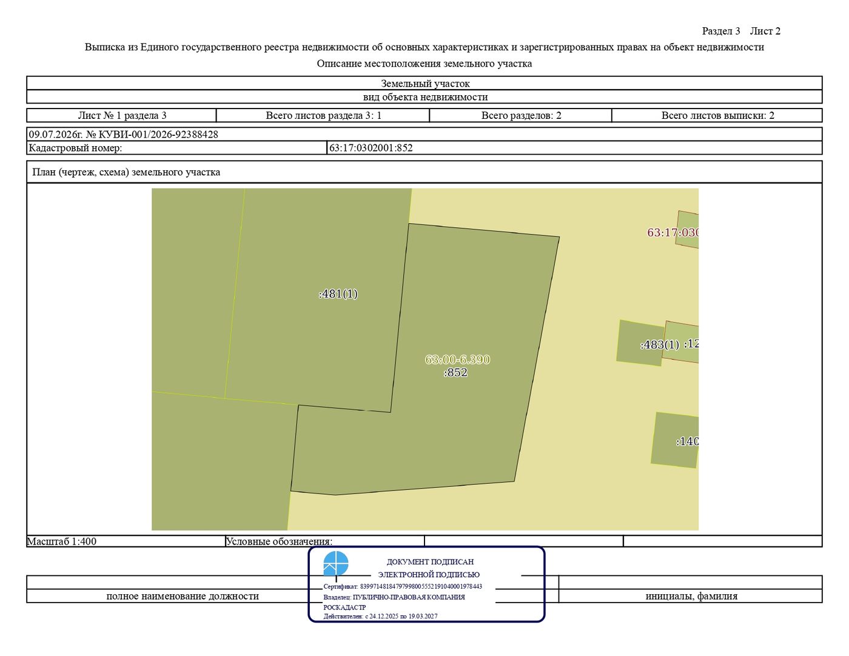849x656 pixels.
Task: Click the certificate number in the stamp
Action: [x=421, y=586]
